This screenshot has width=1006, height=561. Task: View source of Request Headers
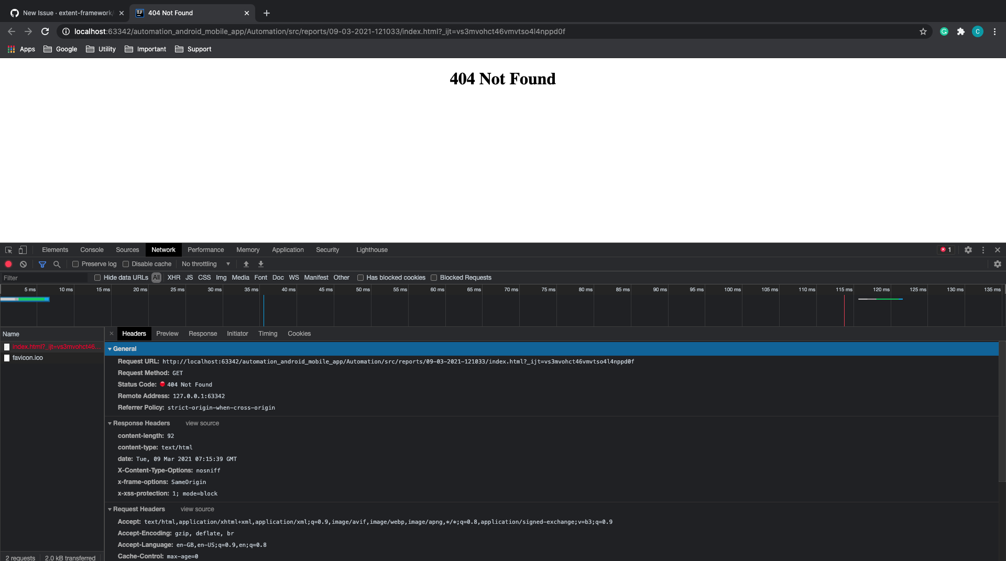click(x=198, y=509)
